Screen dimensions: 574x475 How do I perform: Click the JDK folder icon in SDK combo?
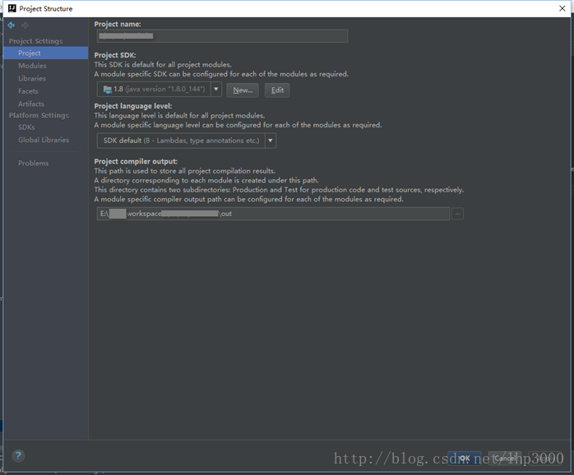pyautogui.click(x=107, y=90)
